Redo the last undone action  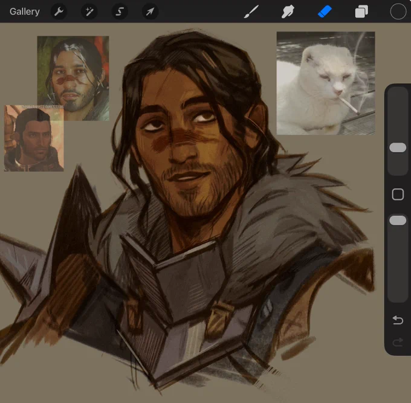[x=398, y=342]
